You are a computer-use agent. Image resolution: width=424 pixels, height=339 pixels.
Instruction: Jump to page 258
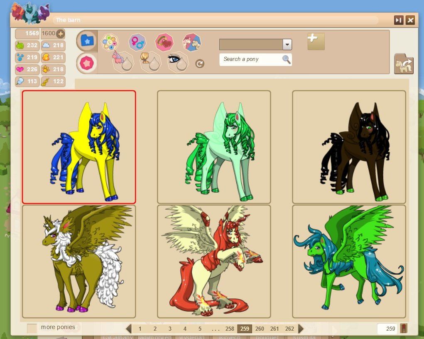click(230, 329)
